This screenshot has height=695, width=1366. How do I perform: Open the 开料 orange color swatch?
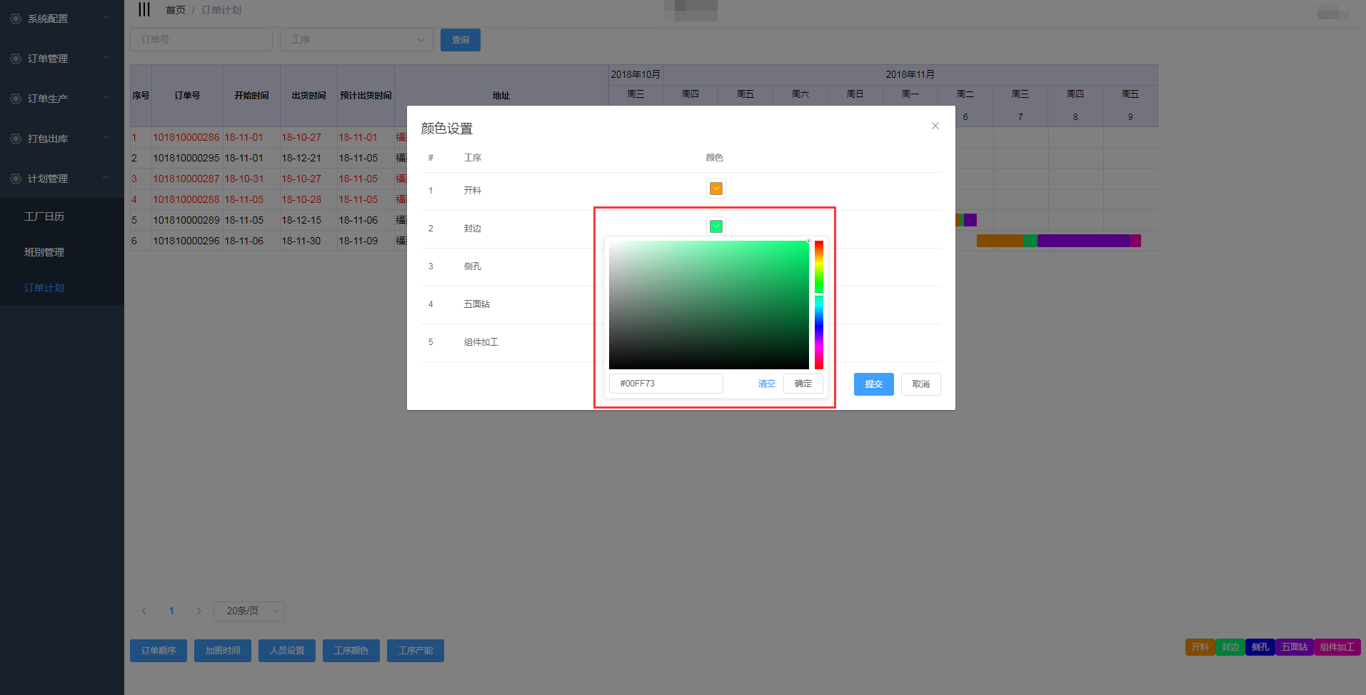point(715,189)
